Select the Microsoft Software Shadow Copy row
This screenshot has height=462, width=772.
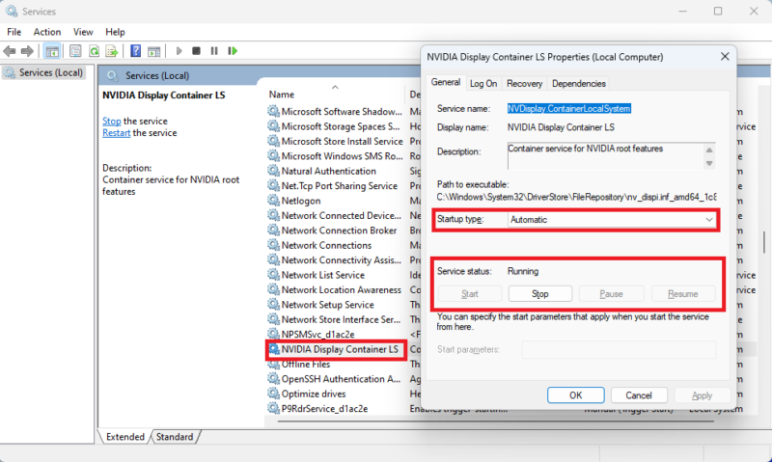(342, 112)
